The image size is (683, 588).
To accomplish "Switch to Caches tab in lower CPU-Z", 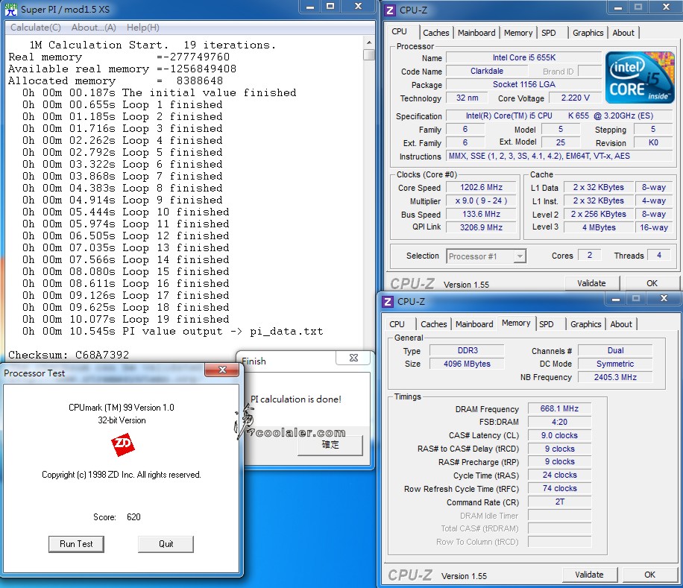I will coord(433,324).
